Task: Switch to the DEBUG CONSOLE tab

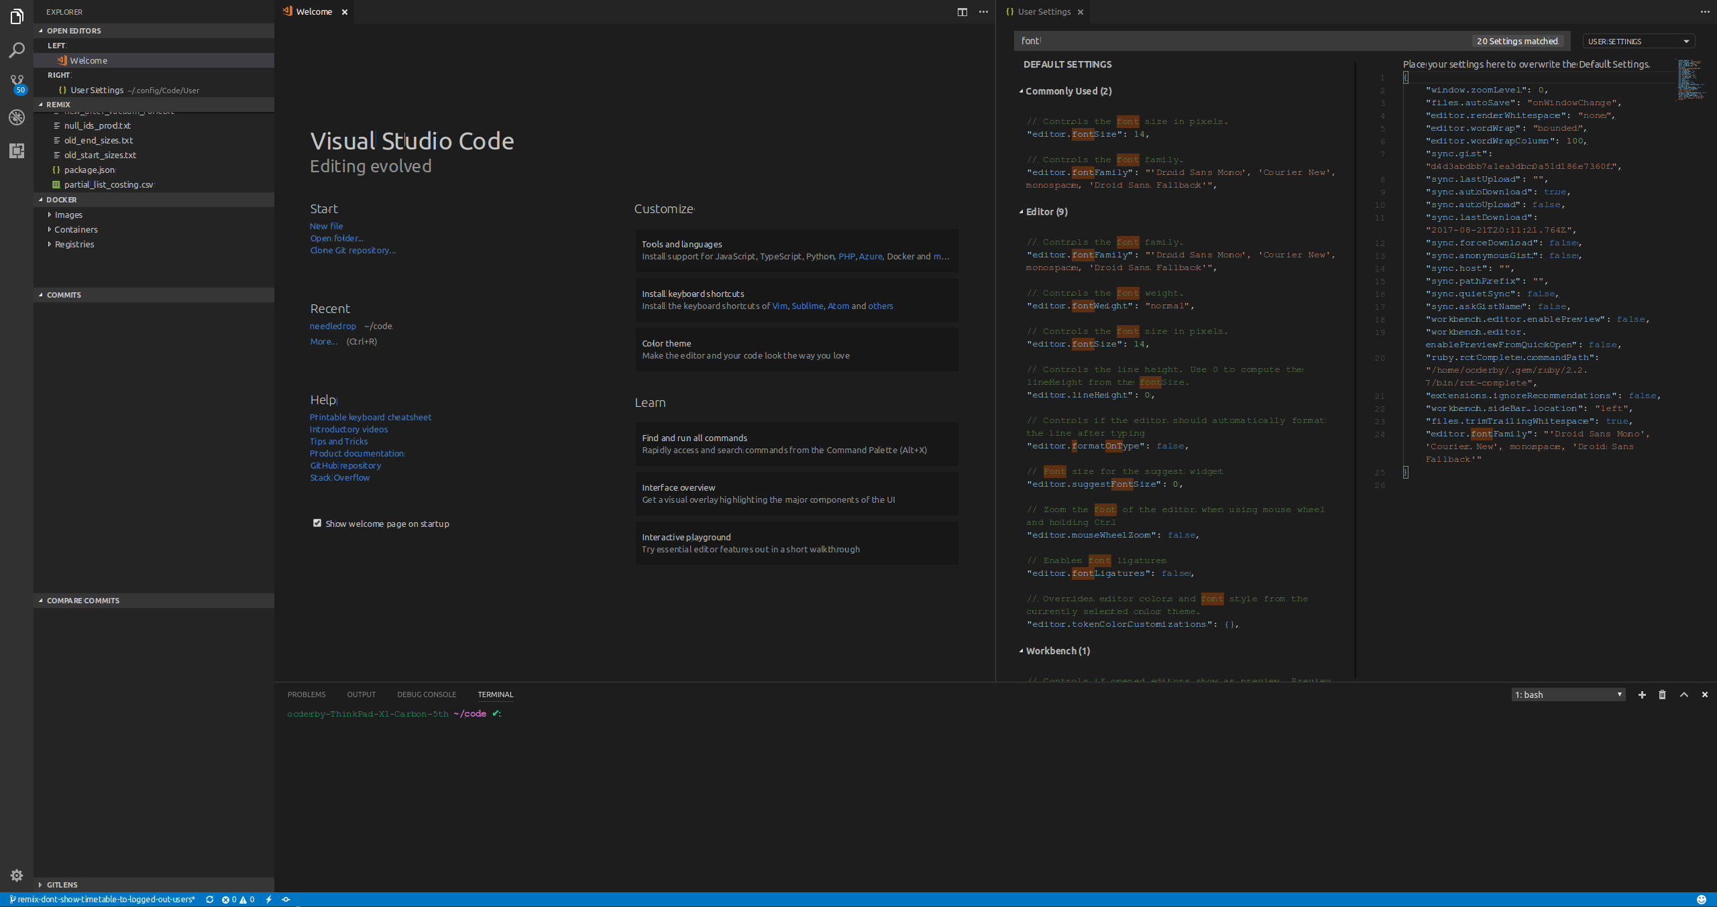Action: point(427,694)
